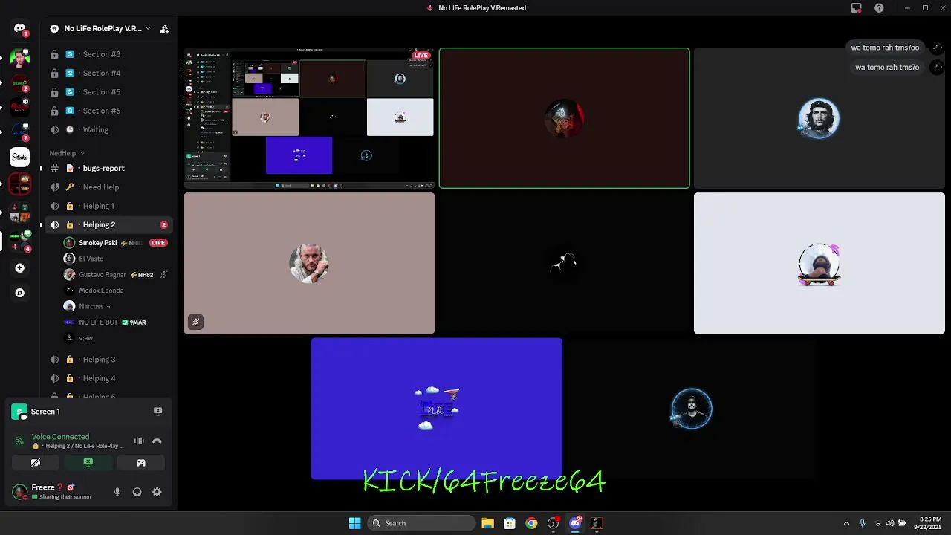Open Discover servers compass icon
Image resolution: width=951 pixels, height=535 pixels.
coord(19,293)
